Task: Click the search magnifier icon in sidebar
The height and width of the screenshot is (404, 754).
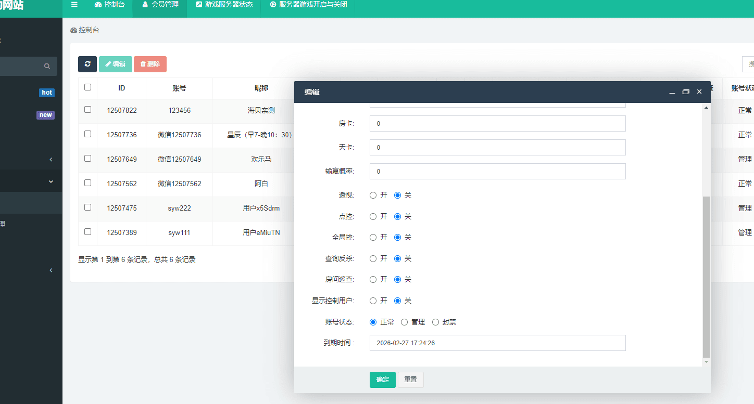Action: tap(47, 67)
